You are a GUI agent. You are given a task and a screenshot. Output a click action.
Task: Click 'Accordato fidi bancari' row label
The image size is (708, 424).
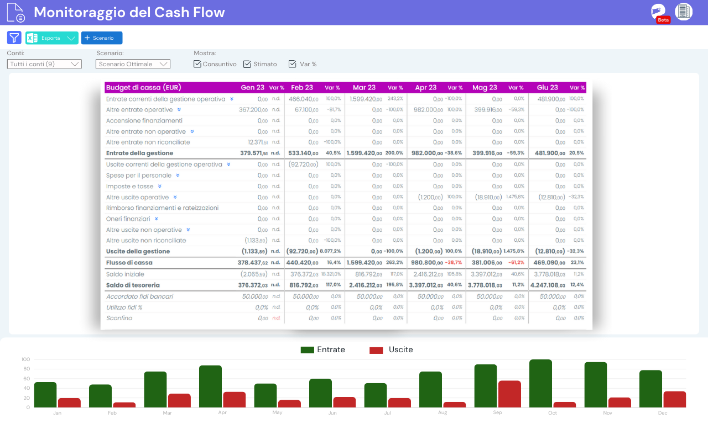139,296
